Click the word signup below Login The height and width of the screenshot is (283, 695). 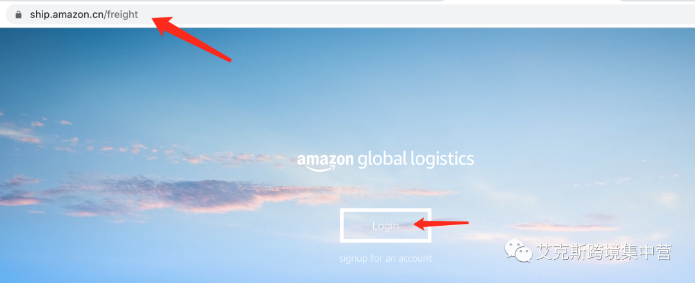[x=353, y=258]
